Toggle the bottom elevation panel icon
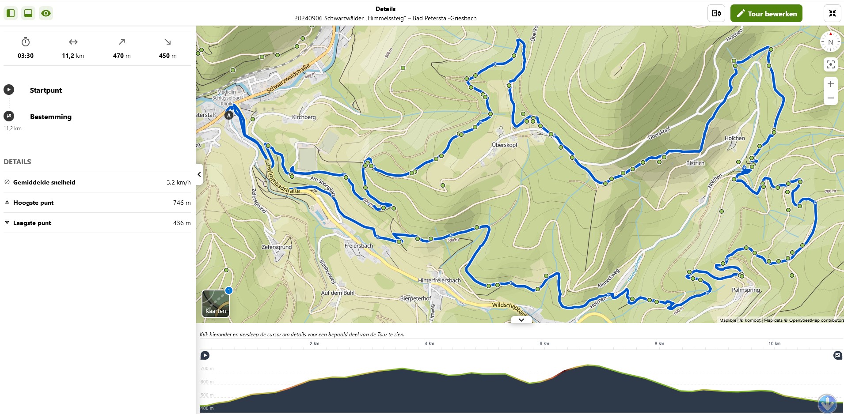This screenshot has width=844, height=414. pos(28,13)
